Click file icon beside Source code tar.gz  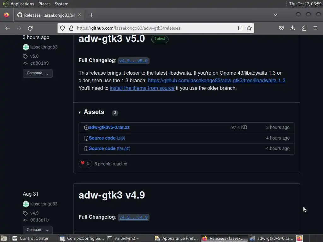86,149
